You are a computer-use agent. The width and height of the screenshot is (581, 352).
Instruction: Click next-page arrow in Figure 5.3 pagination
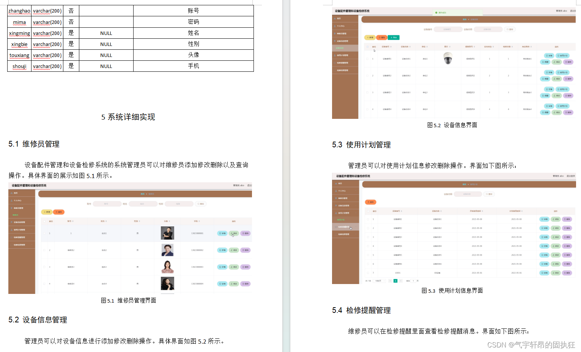pos(401,281)
